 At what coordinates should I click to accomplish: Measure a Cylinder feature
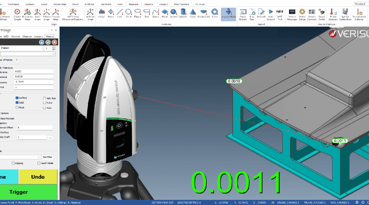click(x=183, y=13)
